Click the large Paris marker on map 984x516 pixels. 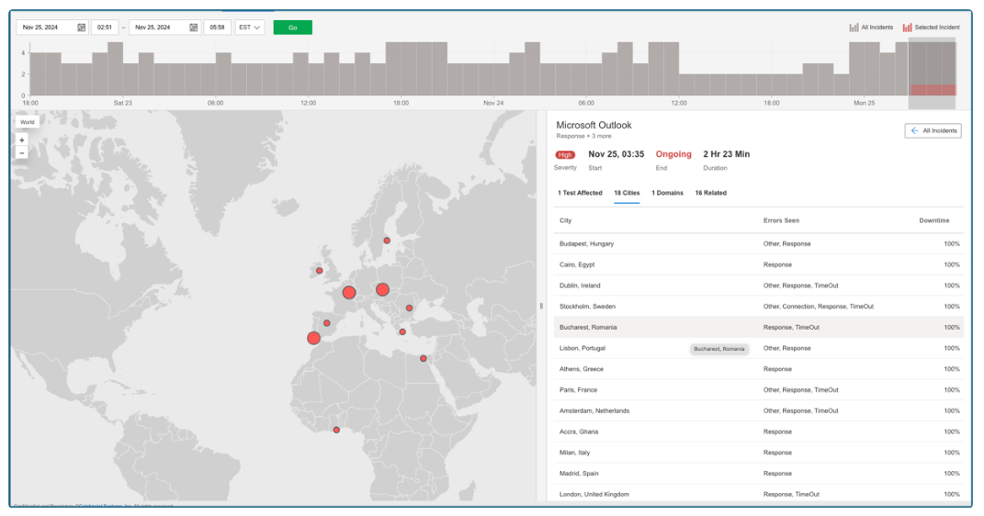coord(349,292)
